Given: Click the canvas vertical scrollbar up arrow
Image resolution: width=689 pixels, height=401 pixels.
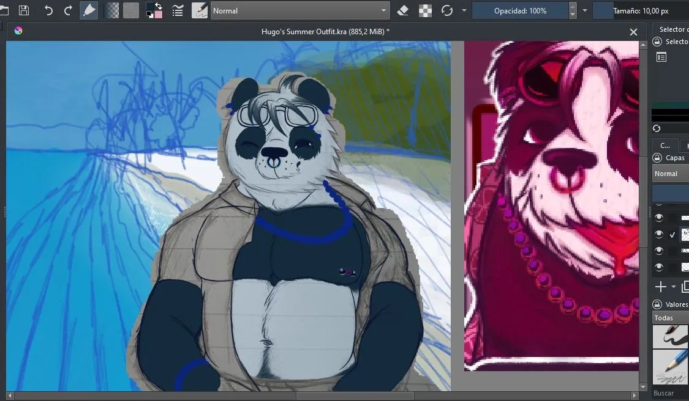Looking at the screenshot, I should [x=643, y=45].
